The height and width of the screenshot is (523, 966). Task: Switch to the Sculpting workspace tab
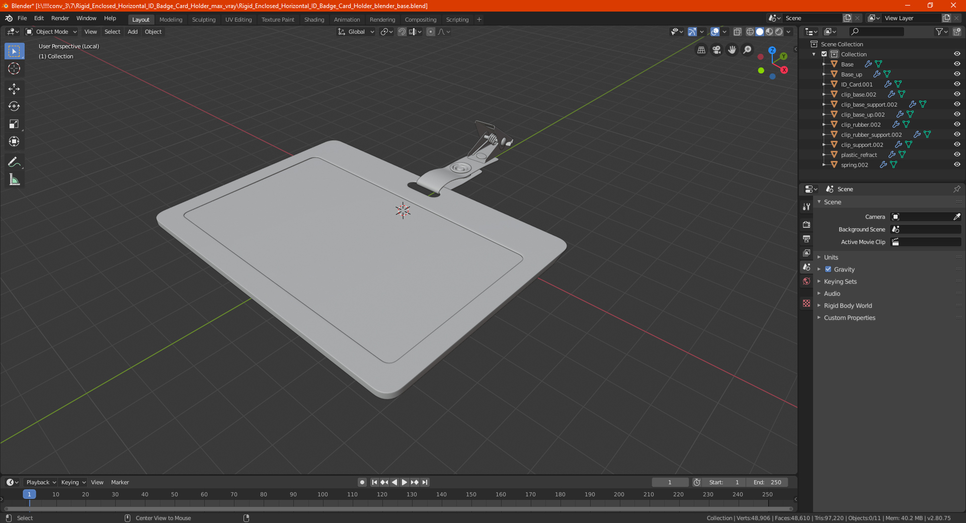204,20
